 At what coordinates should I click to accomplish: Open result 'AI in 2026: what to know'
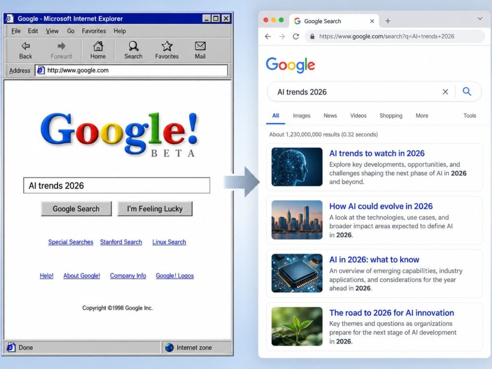tap(374, 259)
